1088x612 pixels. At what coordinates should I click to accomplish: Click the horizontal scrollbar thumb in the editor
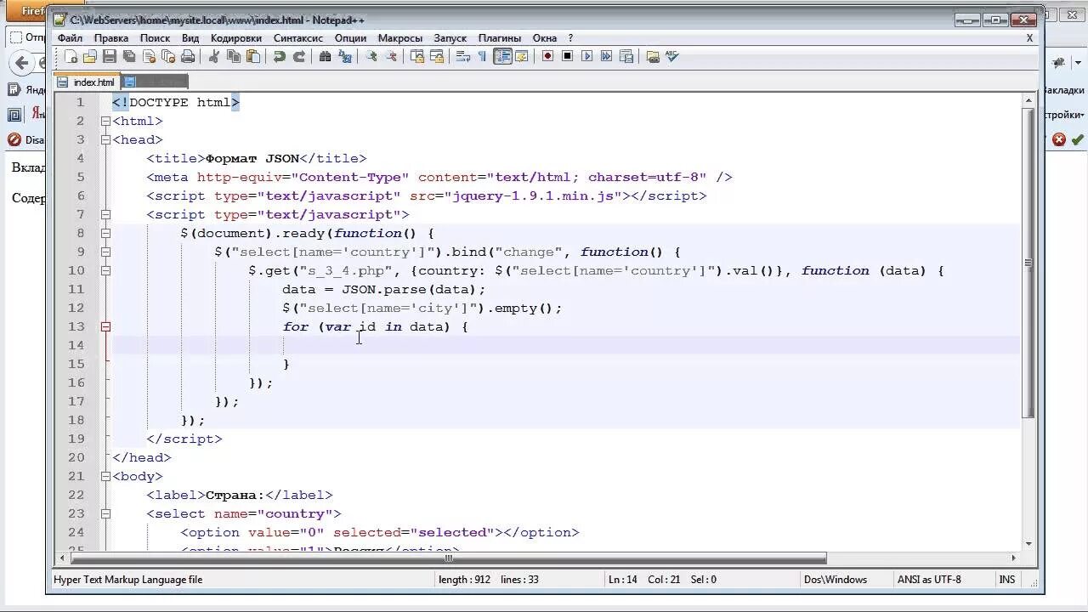pos(449,558)
